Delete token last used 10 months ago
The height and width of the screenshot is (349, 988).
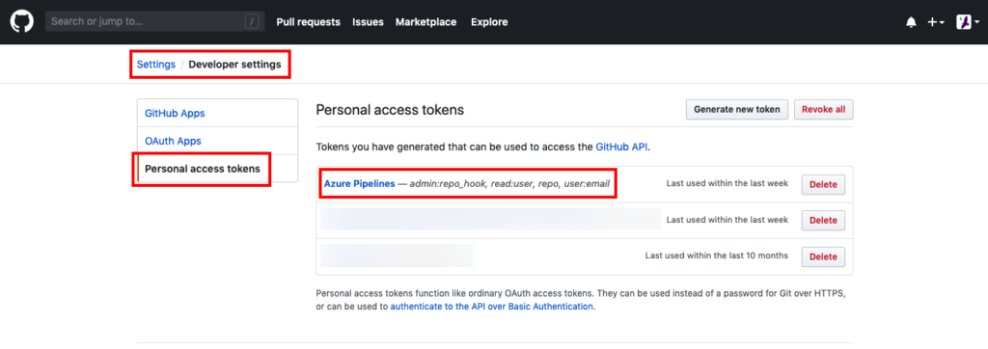[x=823, y=256]
